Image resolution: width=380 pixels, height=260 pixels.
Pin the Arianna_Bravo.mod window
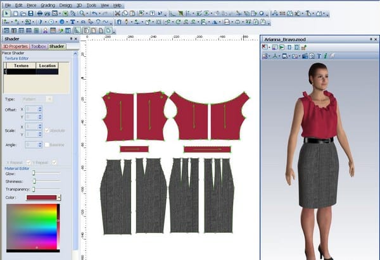pos(371,39)
